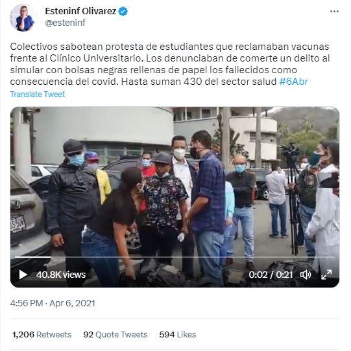
Task: Play the video with the play button
Action: pos(23,275)
